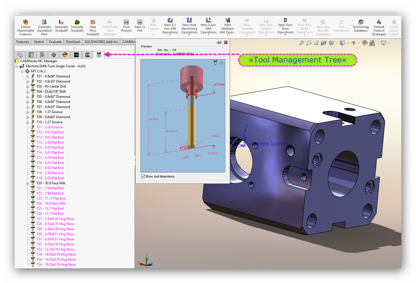Switch to the Sketch tab
The height and width of the screenshot is (283, 416).
(x=39, y=42)
